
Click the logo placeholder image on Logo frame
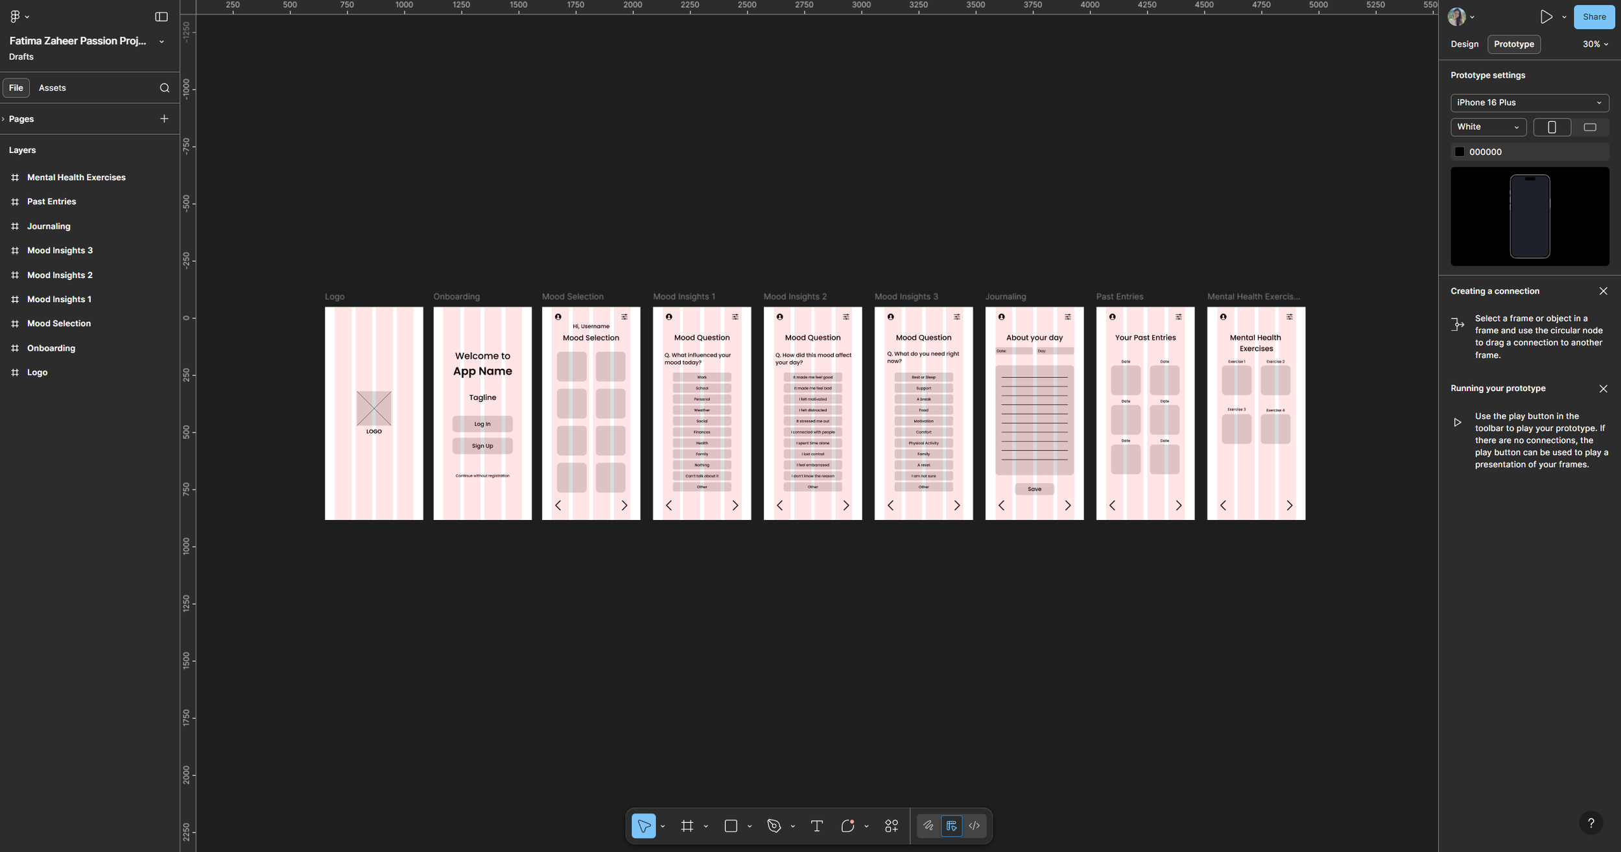click(374, 408)
